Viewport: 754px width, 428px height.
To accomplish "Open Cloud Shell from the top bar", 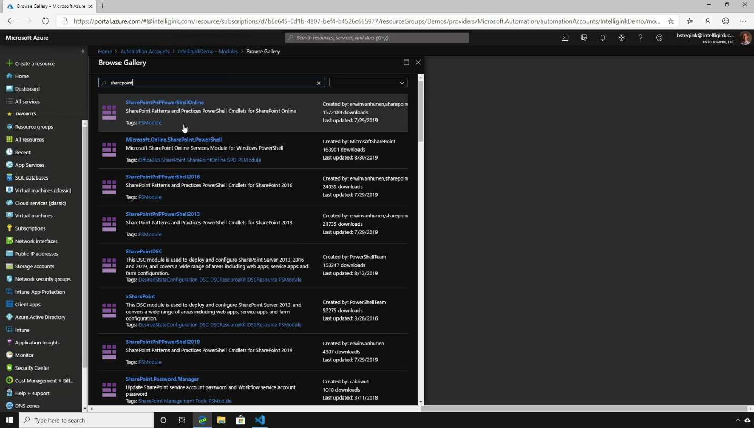I will (x=565, y=38).
